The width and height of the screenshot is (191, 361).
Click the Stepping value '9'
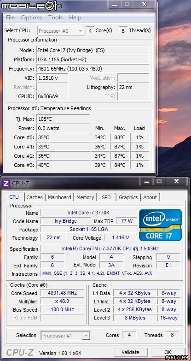pos(168,257)
